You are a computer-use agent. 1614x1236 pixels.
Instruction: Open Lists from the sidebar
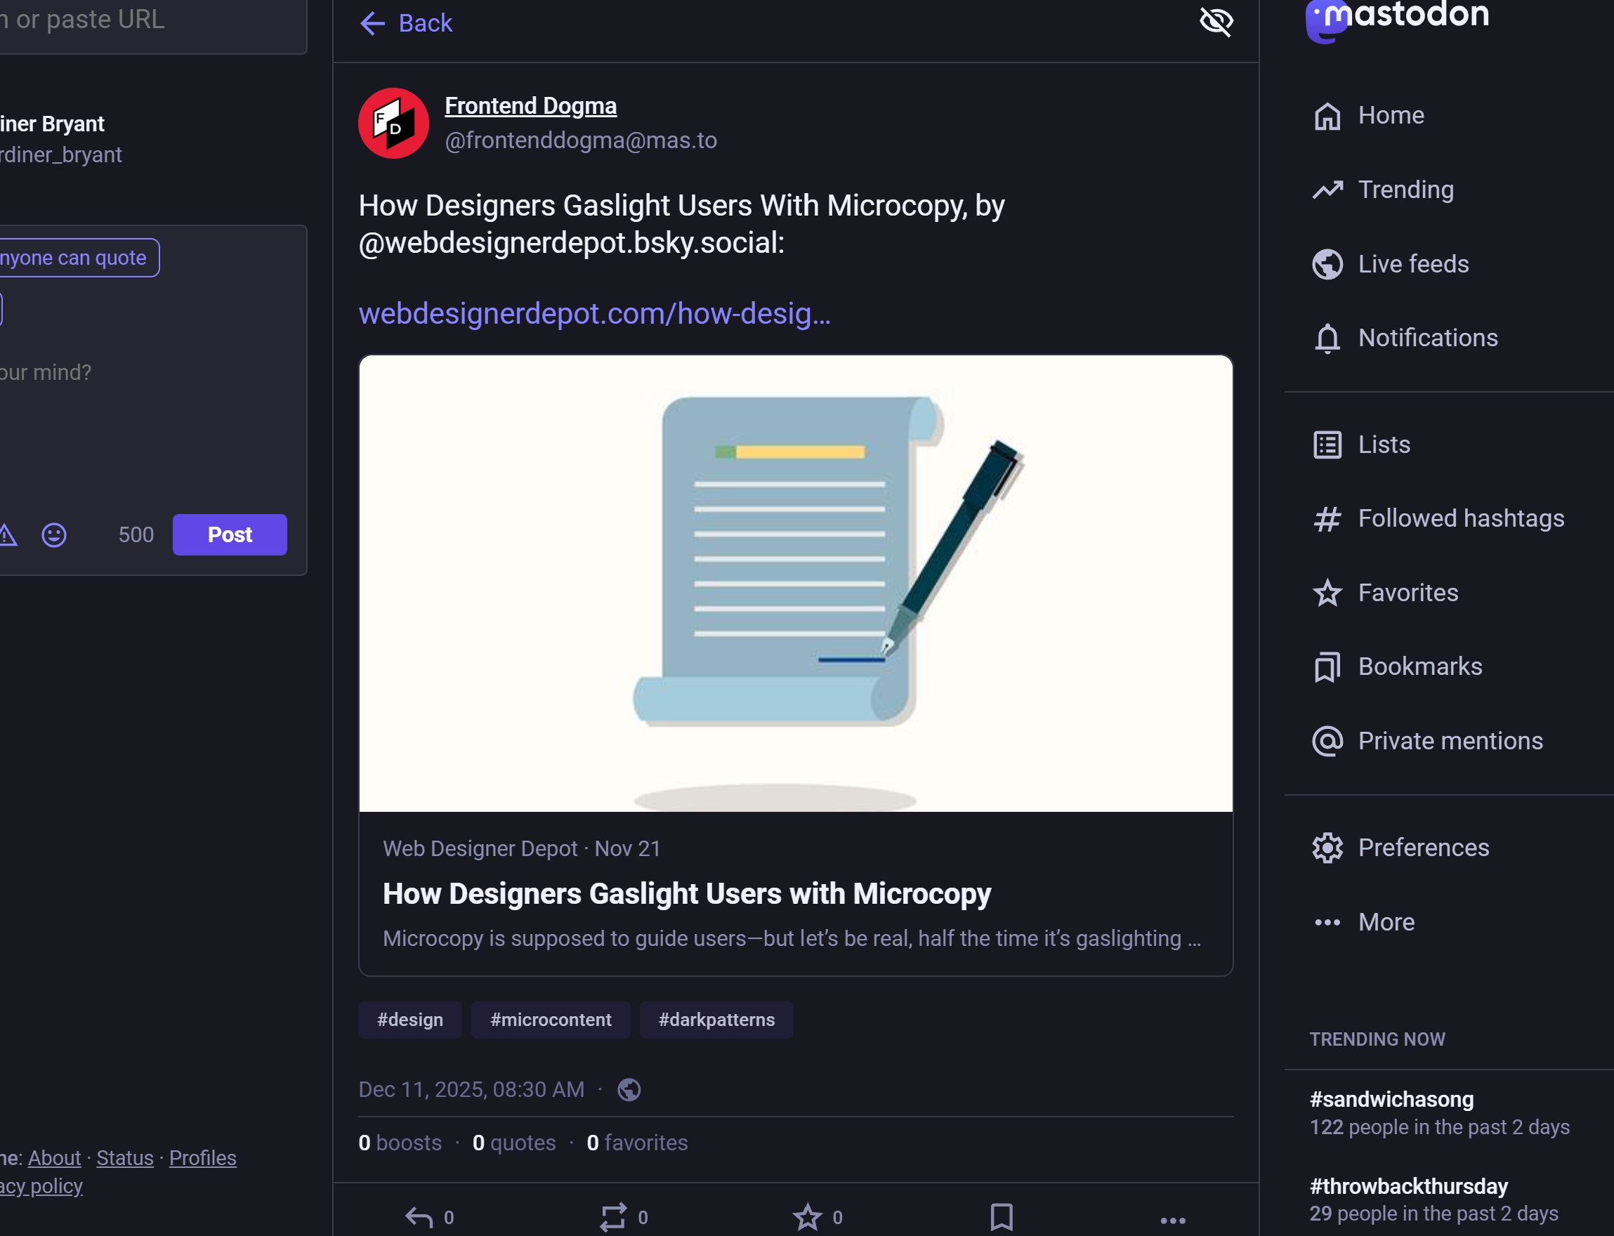[1383, 445]
